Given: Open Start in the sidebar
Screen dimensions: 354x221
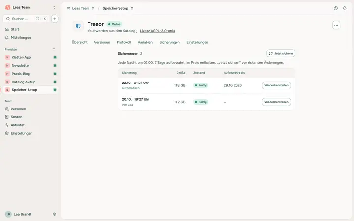Looking at the screenshot, I should click(30, 29).
